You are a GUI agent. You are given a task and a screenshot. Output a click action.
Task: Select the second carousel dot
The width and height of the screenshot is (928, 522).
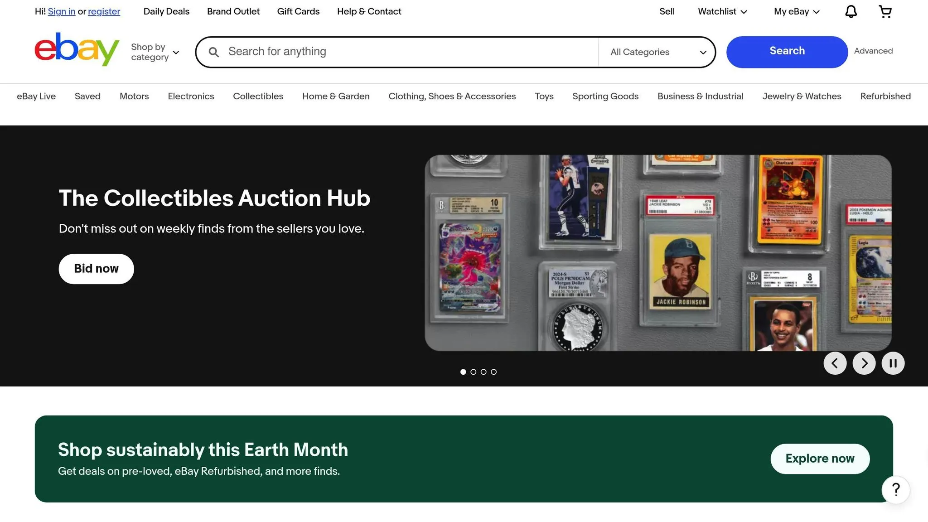coord(473,372)
